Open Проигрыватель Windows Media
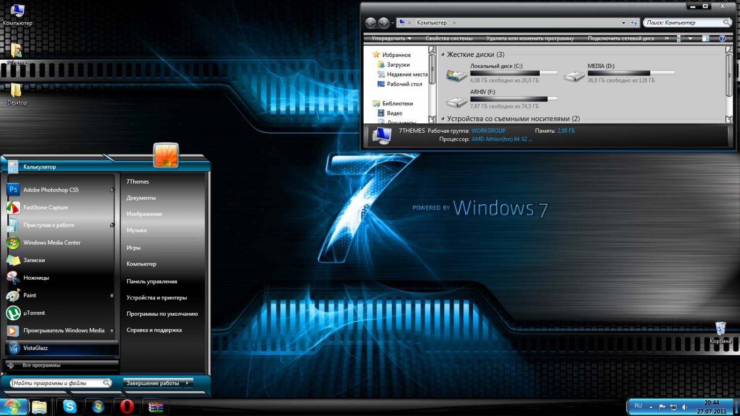This screenshot has height=416, width=740. (x=61, y=330)
